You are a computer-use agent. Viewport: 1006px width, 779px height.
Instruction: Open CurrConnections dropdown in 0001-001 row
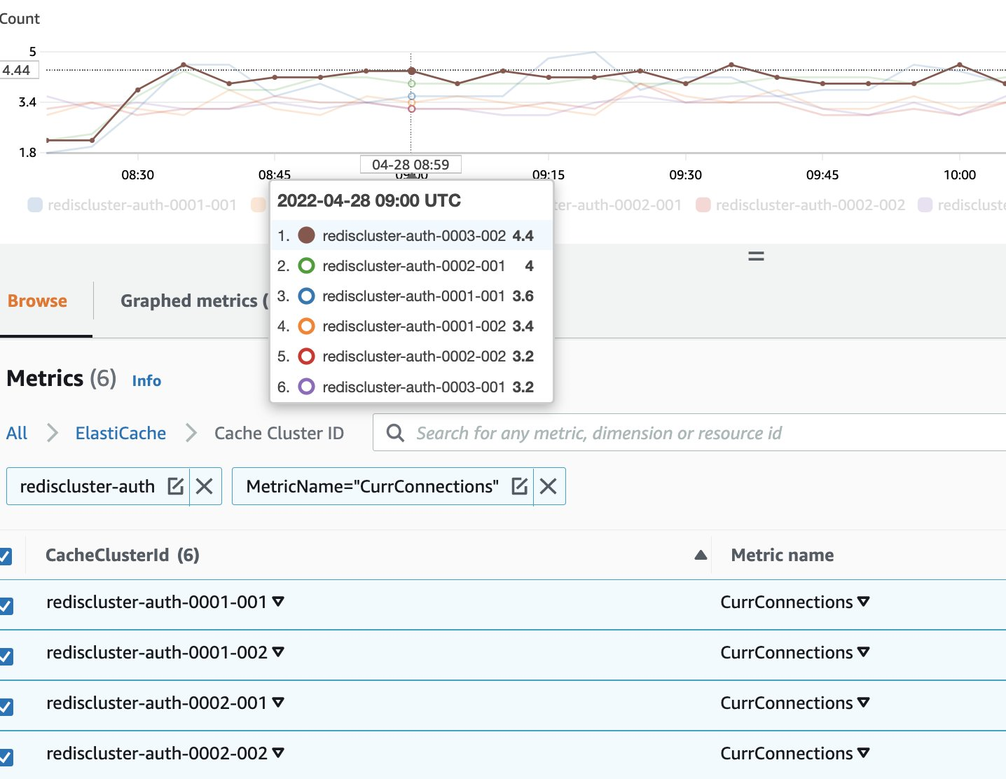click(863, 602)
